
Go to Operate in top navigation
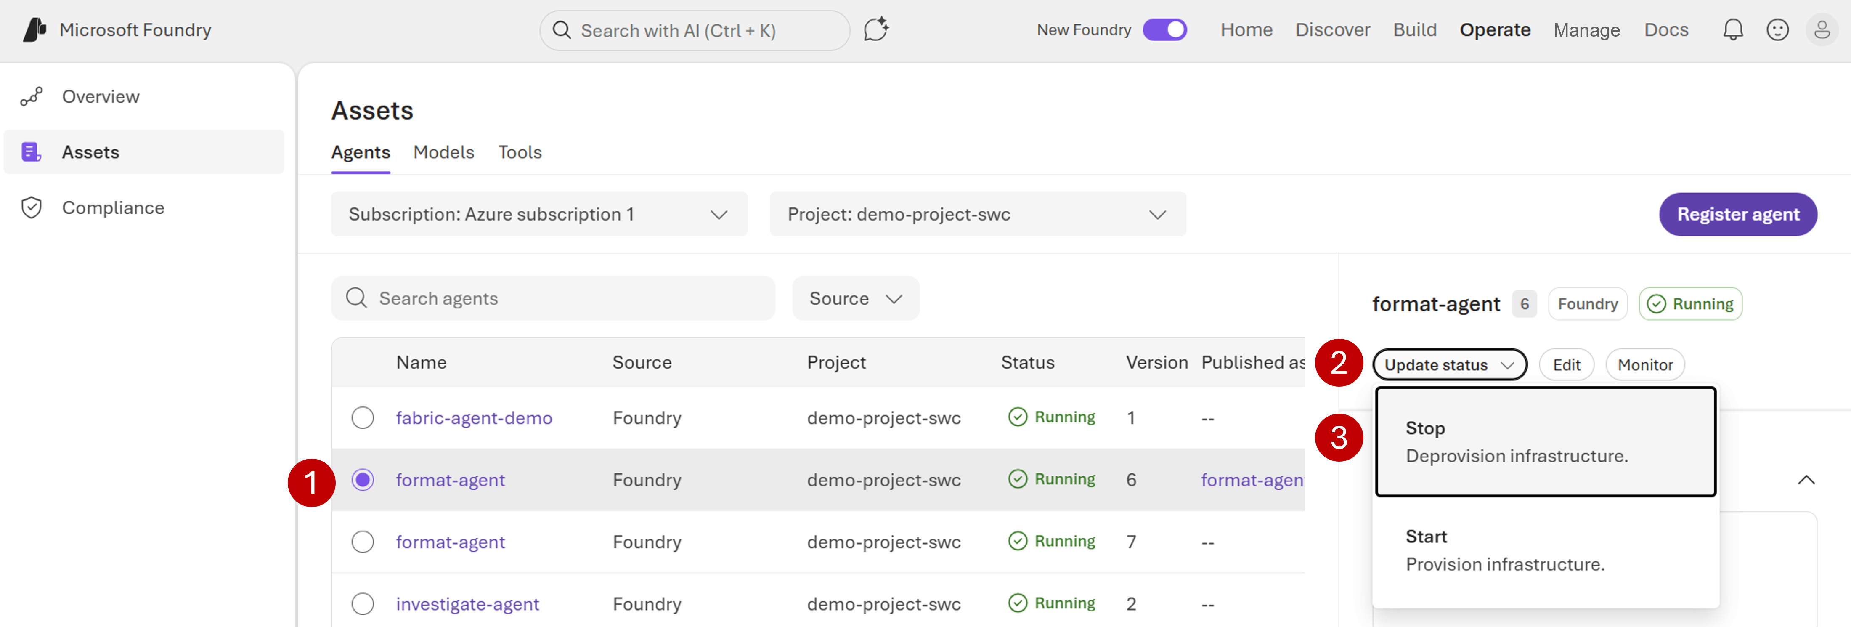pyautogui.click(x=1495, y=29)
